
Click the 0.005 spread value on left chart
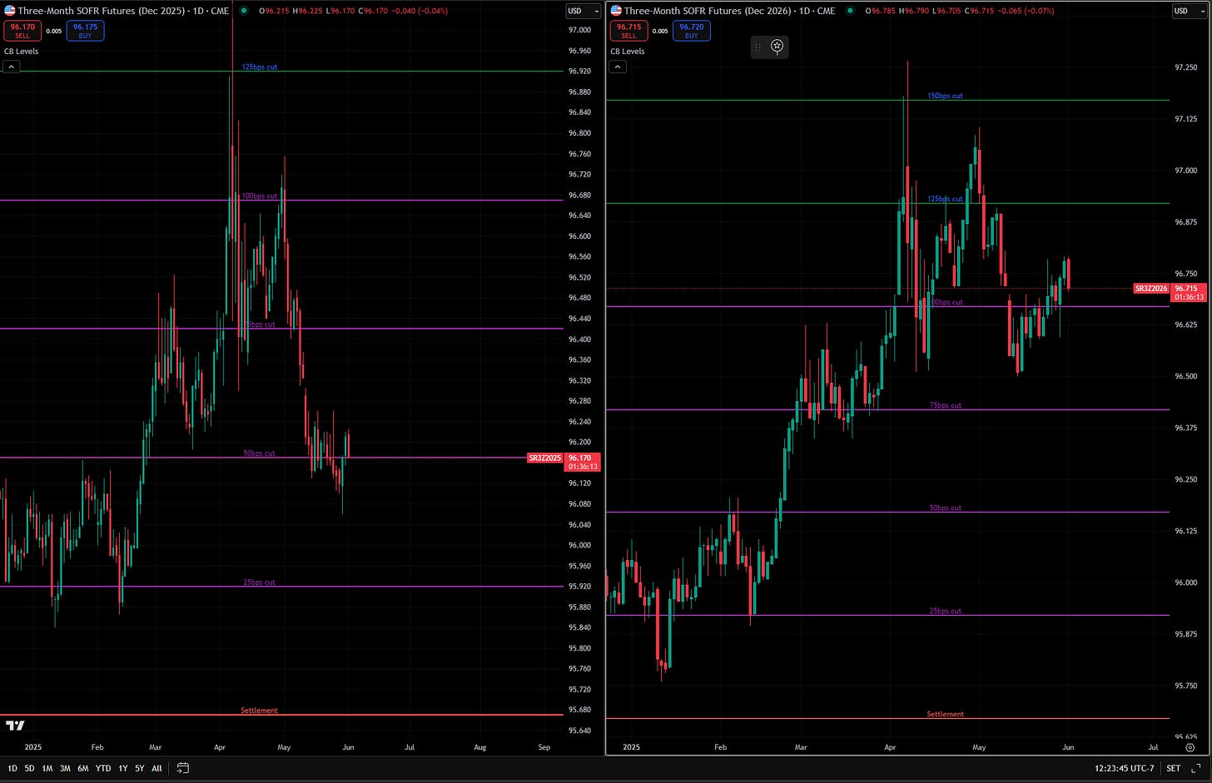coord(54,31)
